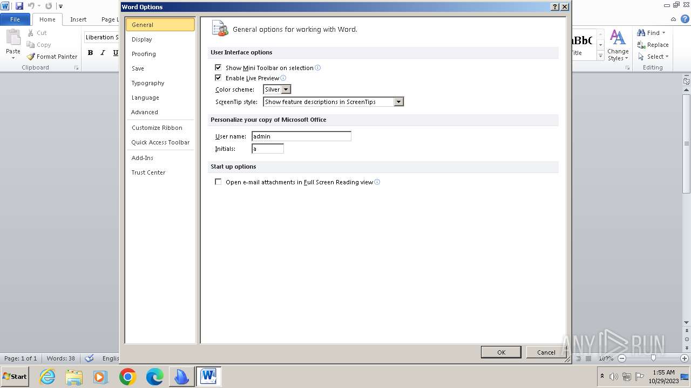The image size is (691, 388).
Task: Open Microsoft Edge from taskbar
Action: 154,377
